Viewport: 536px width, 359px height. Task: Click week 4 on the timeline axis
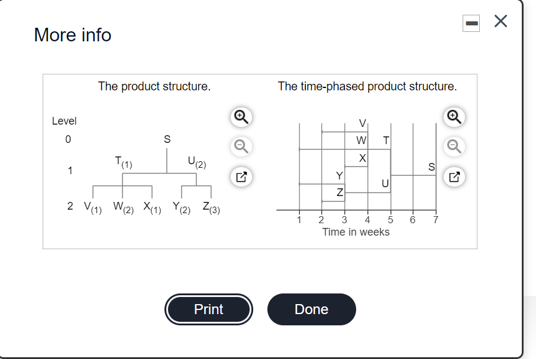(x=367, y=219)
